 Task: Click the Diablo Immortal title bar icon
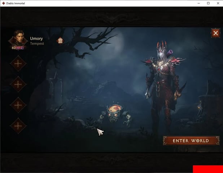pyautogui.click(x=4, y=3)
